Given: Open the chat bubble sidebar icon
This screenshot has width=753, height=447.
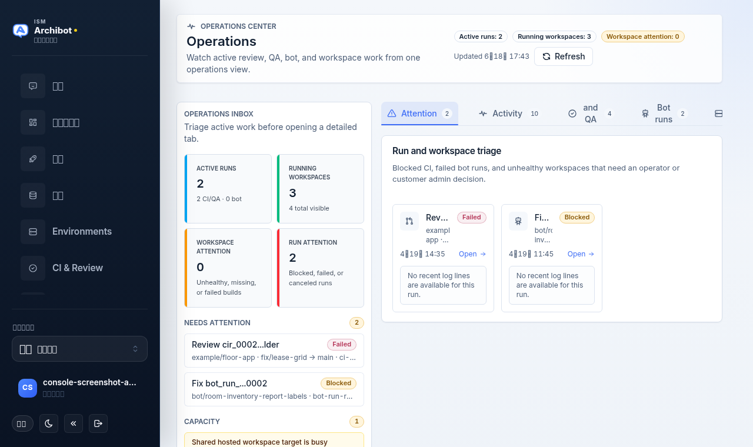Looking at the screenshot, I should 33,86.
